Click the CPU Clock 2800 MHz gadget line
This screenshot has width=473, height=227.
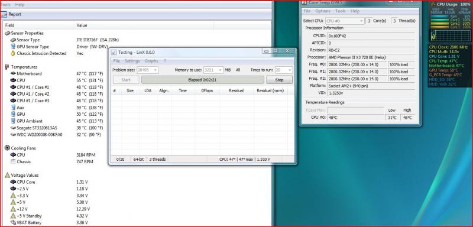(448, 47)
